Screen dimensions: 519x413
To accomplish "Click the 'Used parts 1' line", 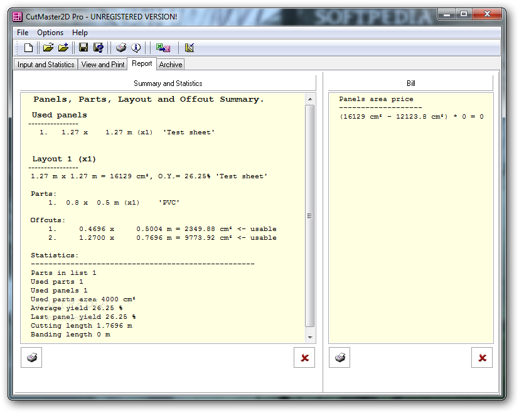I will click(57, 282).
